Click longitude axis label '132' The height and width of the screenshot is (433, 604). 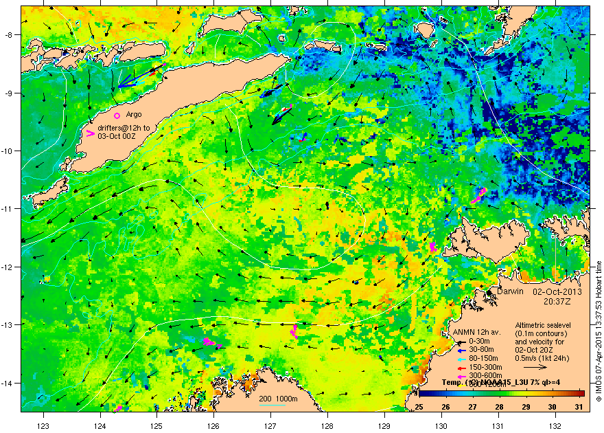pyautogui.click(x=555, y=426)
